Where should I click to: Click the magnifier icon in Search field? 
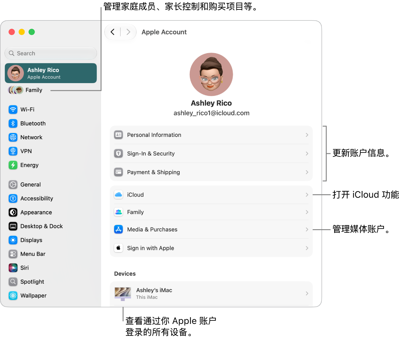tap(12, 53)
